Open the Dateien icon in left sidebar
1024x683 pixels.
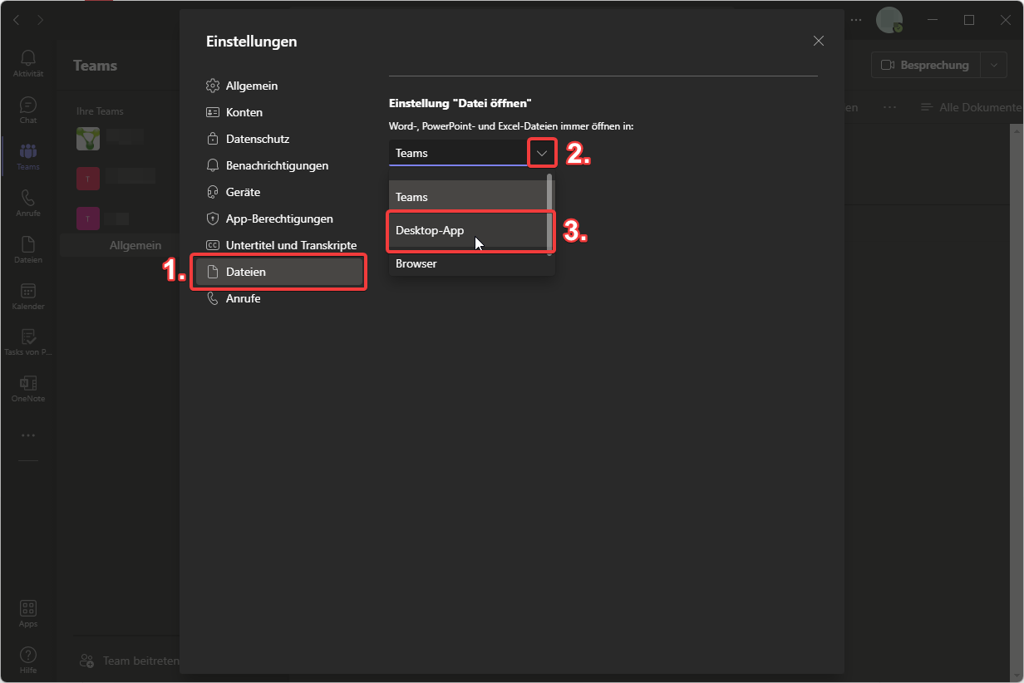pyautogui.click(x=28, y=249)
